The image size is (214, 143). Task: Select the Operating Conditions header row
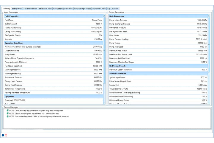[53, 43]
